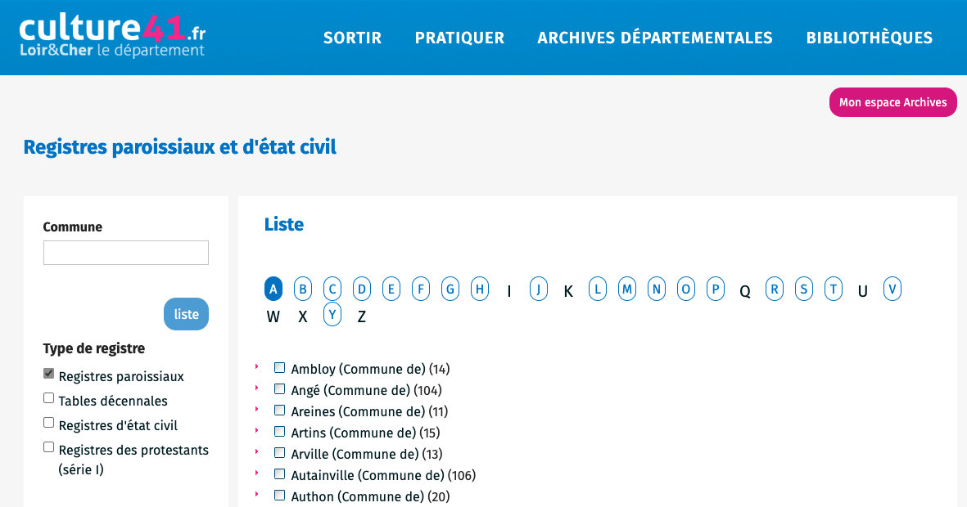Filter list by letter Y
The height and width of the screenshot is (507, 967).
332,315
